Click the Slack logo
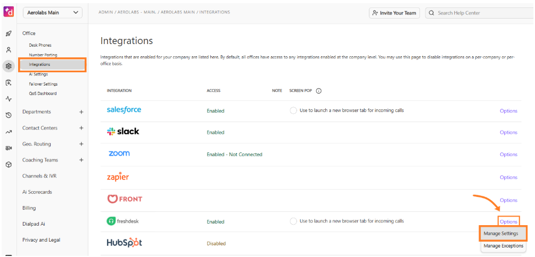This screenshot has width=535, height=257. (123, 131)
